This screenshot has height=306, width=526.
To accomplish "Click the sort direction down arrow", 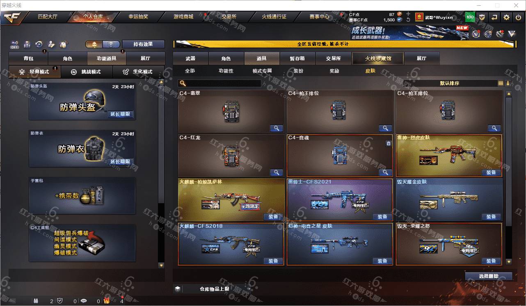I will pyautogui.click(x=508, y=83).
